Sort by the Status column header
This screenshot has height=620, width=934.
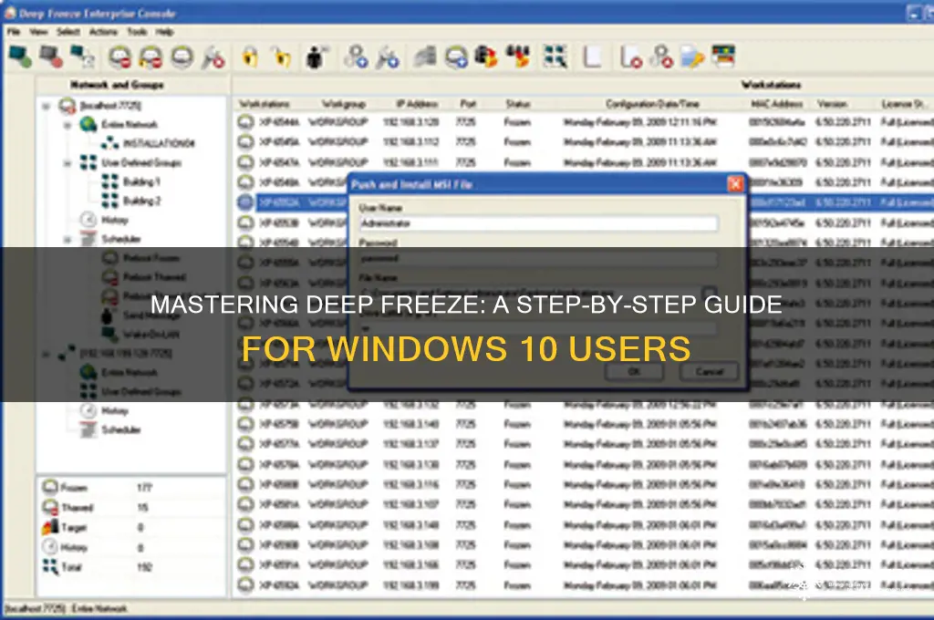[518, 104]
